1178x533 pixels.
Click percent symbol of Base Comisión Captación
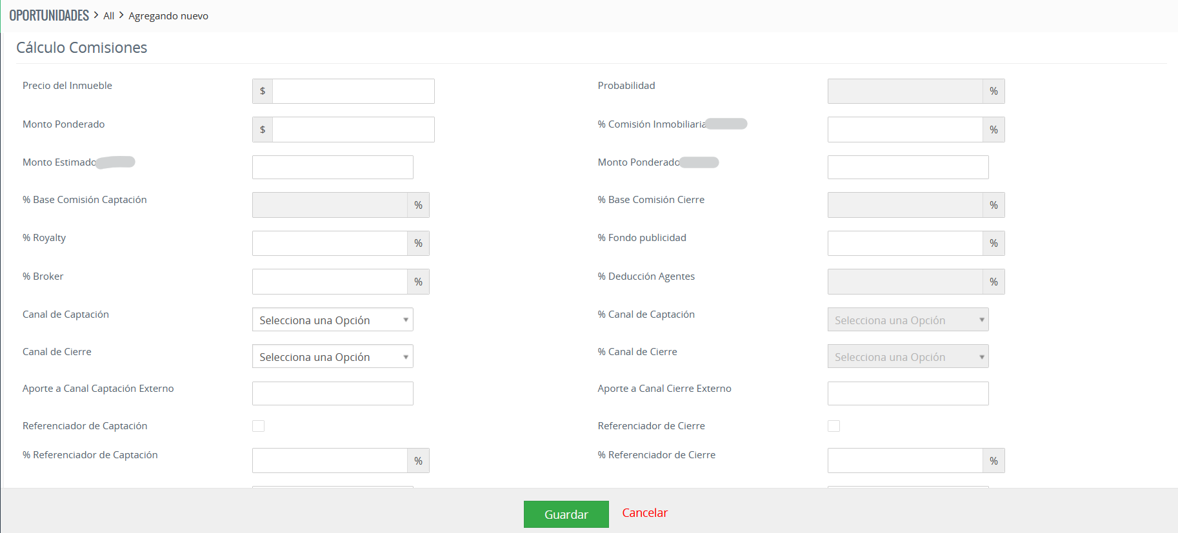click(419, 205)
